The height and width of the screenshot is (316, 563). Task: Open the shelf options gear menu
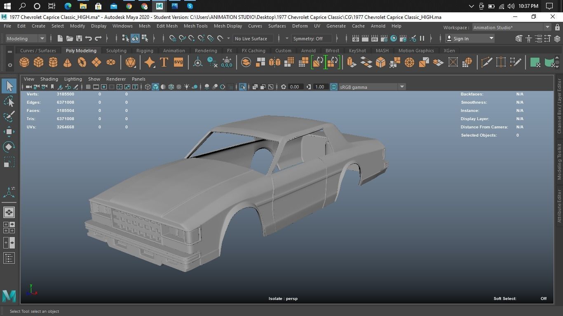point(10,65)
